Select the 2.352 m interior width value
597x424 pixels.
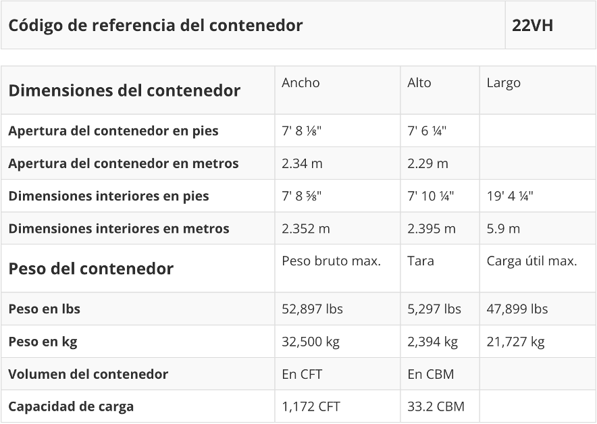pos(306,229)
